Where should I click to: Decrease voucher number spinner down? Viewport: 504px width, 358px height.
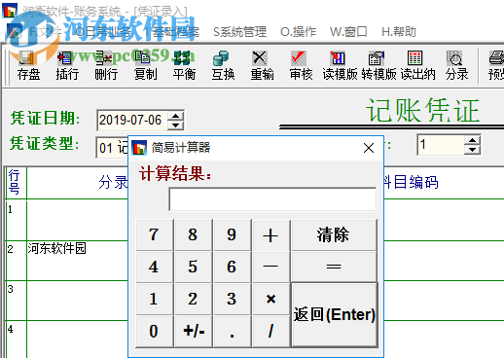(x=472, y=149)
